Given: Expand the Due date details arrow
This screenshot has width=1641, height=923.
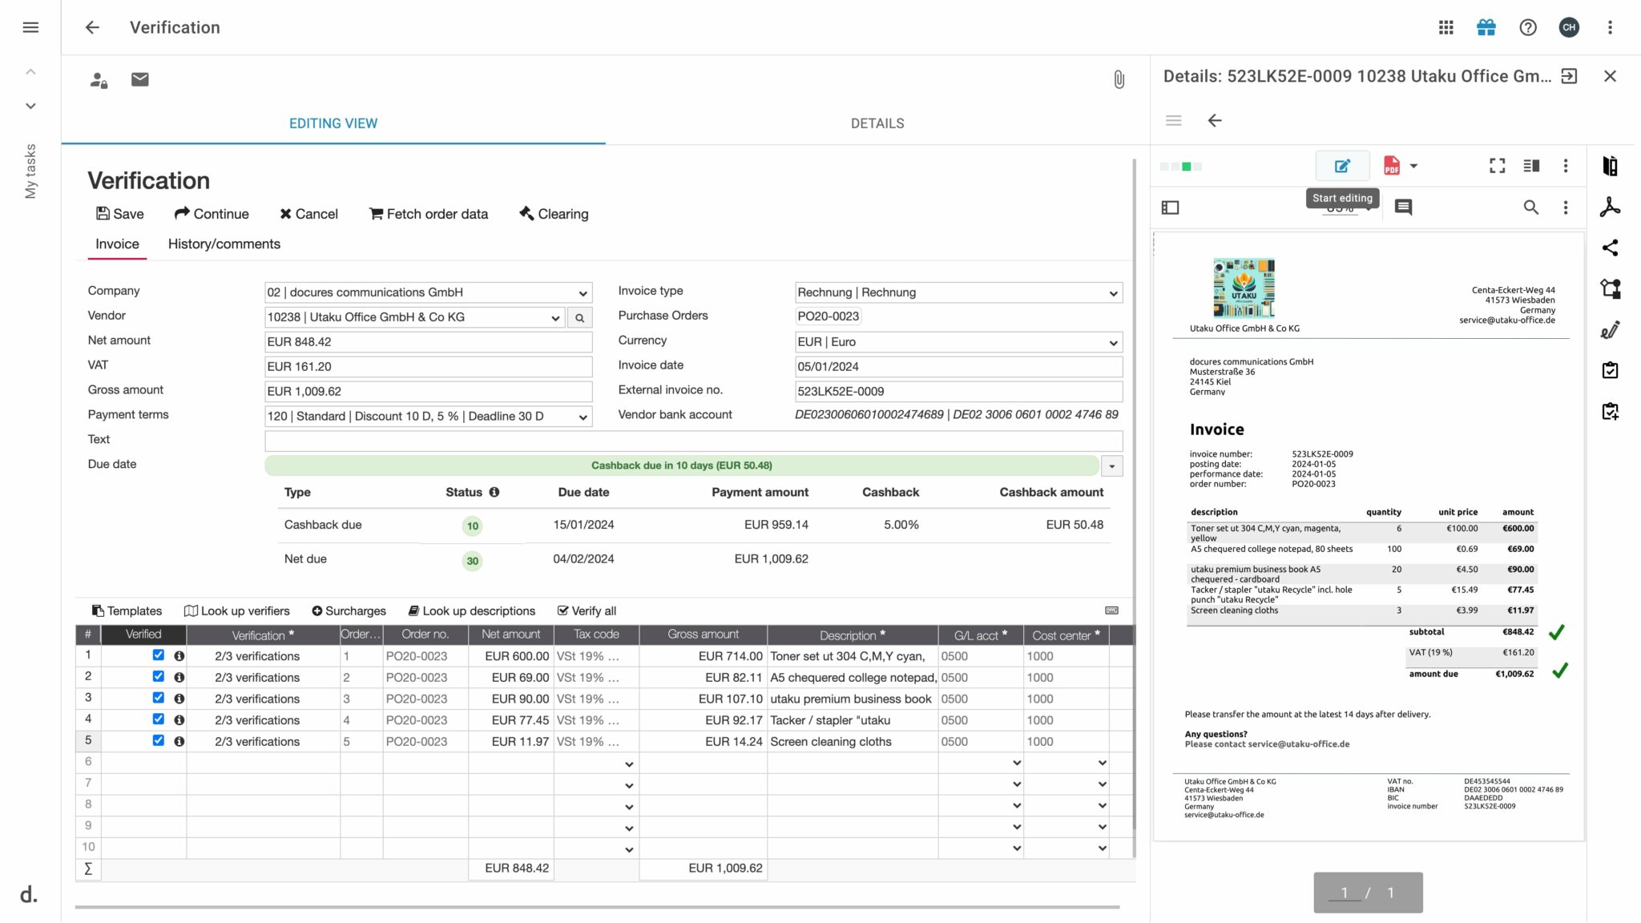Looking at the screenshot, I should pos(1111,466).
